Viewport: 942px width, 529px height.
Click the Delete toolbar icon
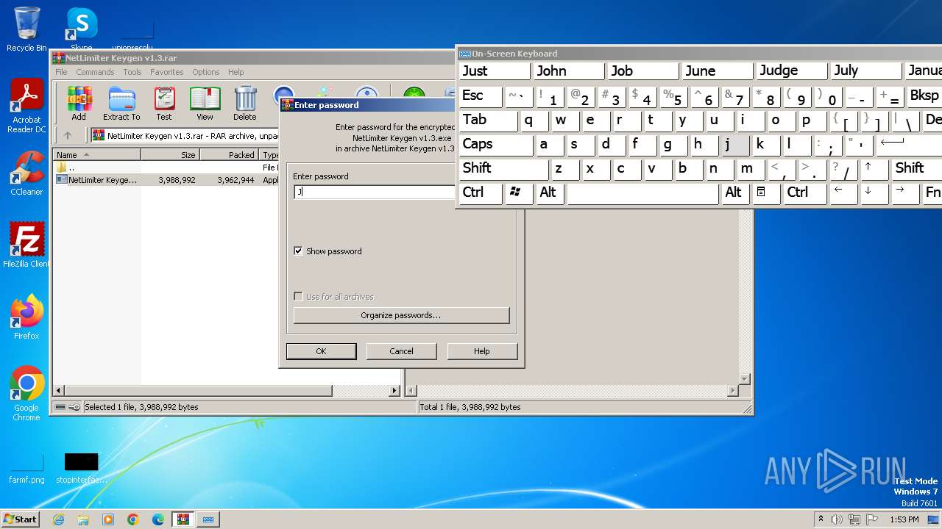(x=245, y=104)
